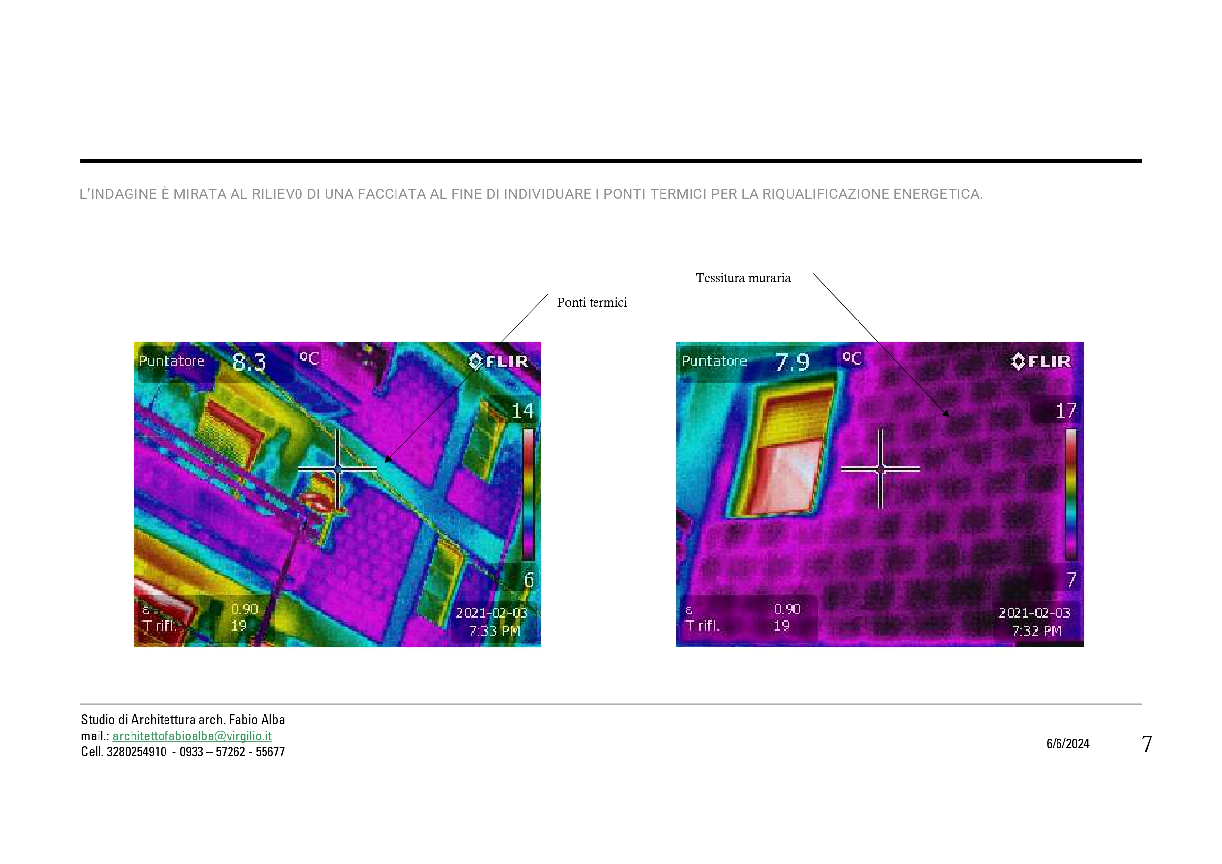Click the '2021-02-03 7:33 PM' timestamp
1222x864 pixels.
(492, 621)
